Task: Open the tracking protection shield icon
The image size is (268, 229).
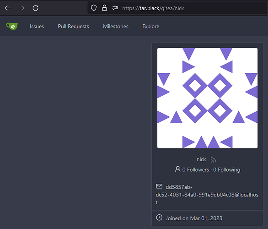Action: (94, 8)
